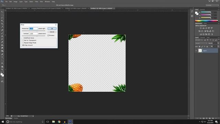Select the Eraser tool

(x=2, y=42)
